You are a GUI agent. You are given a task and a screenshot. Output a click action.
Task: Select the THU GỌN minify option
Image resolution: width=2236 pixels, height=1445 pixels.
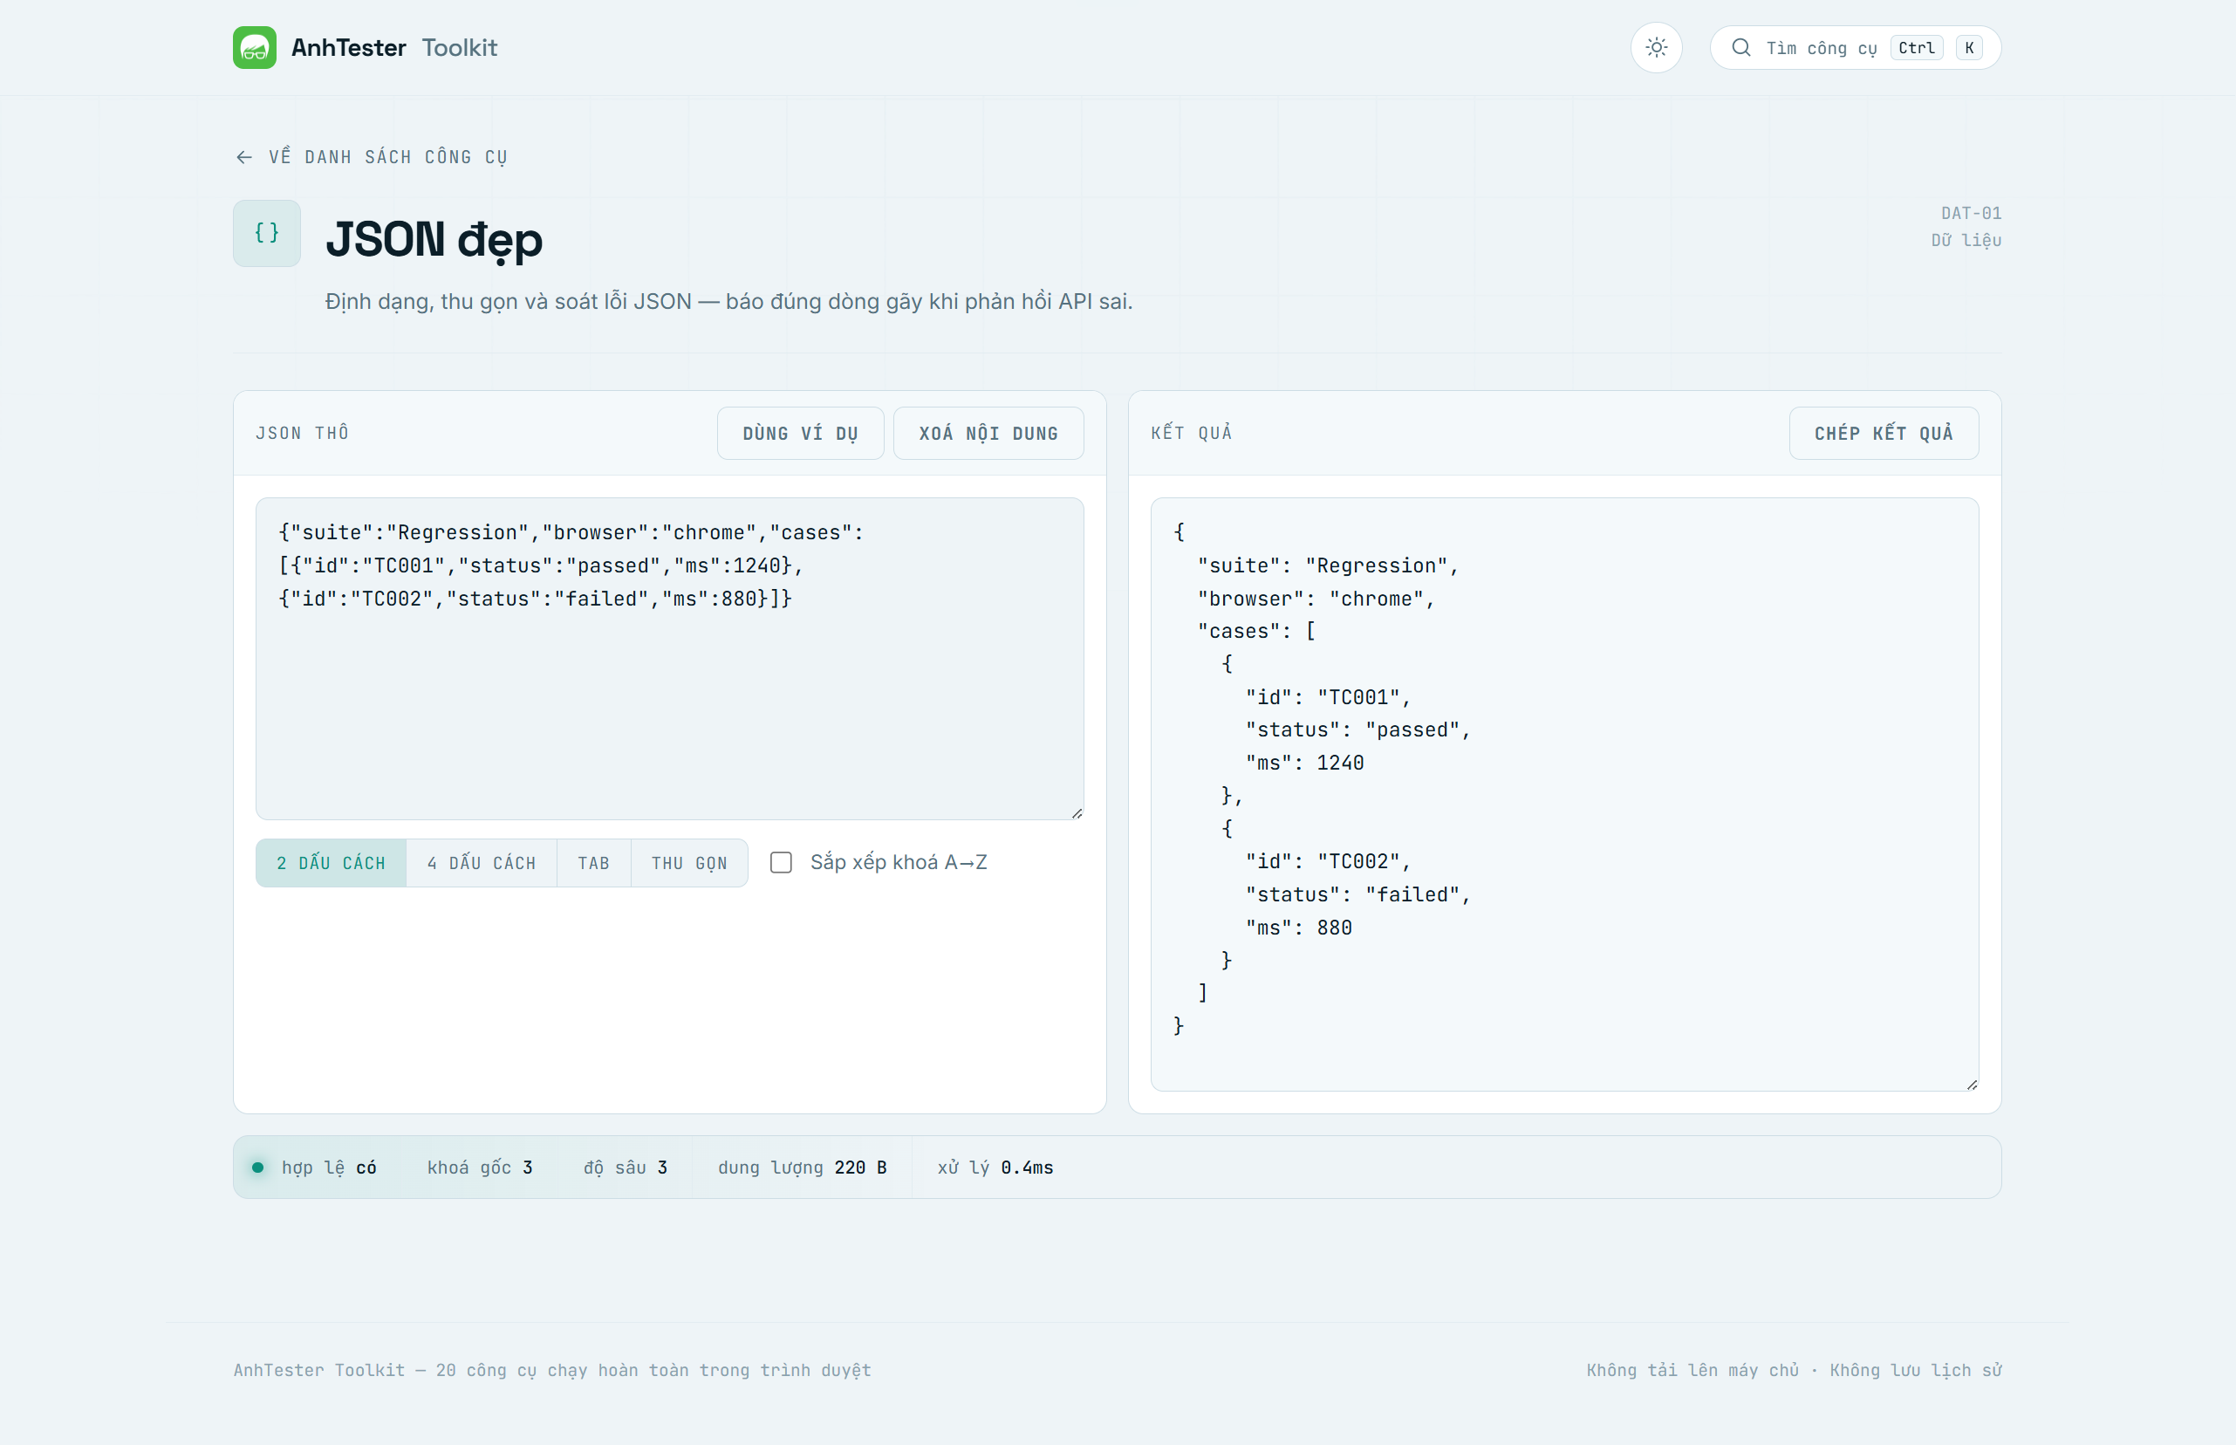(689, 863)
